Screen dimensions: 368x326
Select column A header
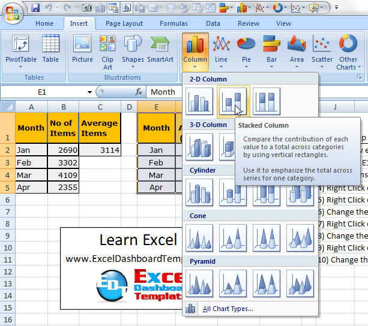pyautogui.click(x=31, y=107)
